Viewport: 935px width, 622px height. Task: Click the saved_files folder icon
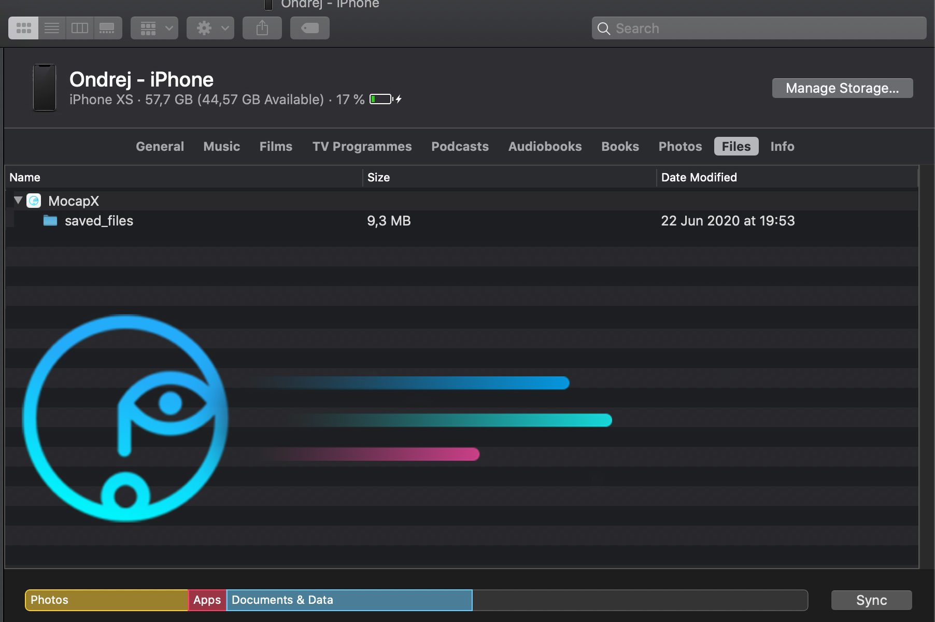click(50, 221)
